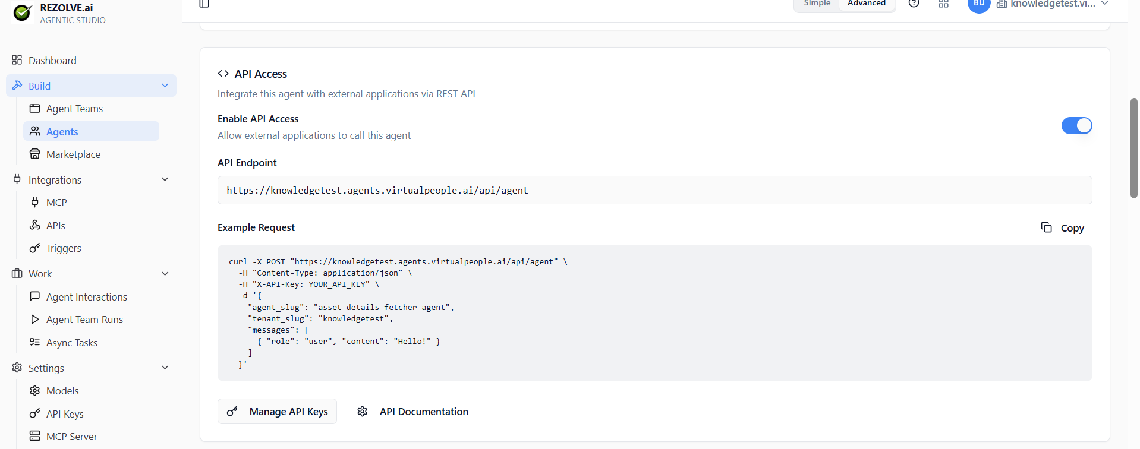Collapse the Build section chevron
Viewport: 1140px width, 449px height.
click(x=165, y=86)
